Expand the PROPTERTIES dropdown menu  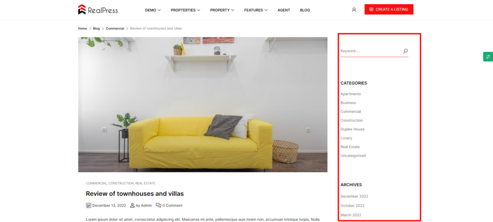pyautogui.click(x=185, y=10)
